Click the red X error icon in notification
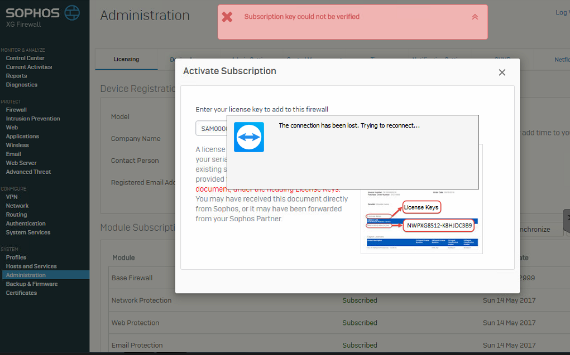 [227, 17]
